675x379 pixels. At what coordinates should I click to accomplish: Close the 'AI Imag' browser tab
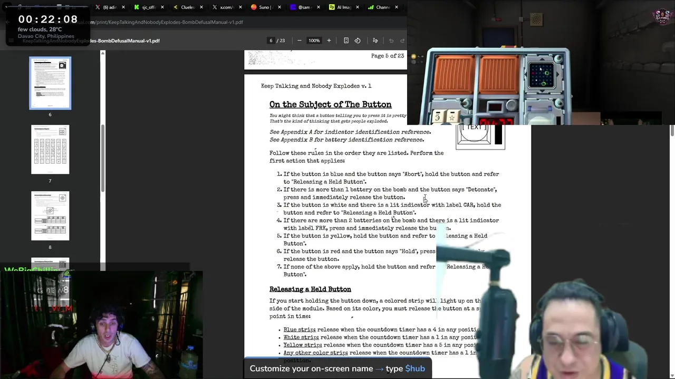358,7
